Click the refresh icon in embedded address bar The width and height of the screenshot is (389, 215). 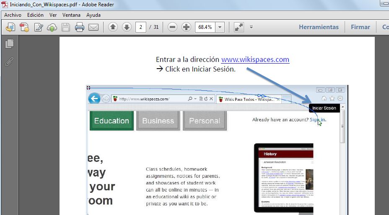click(x=206, y=99)
